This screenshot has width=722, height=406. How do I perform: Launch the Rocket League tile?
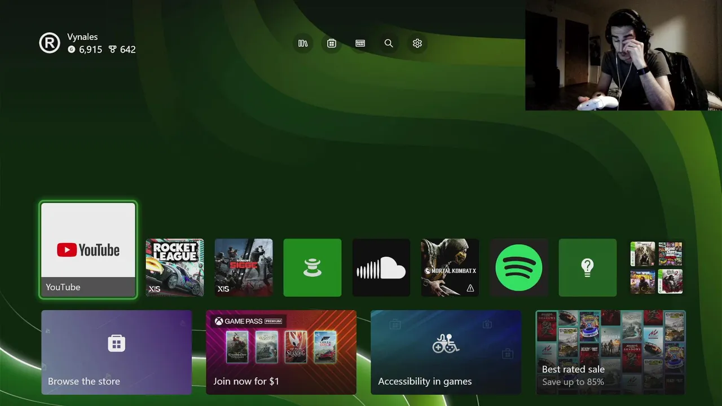tap(175, 267)
